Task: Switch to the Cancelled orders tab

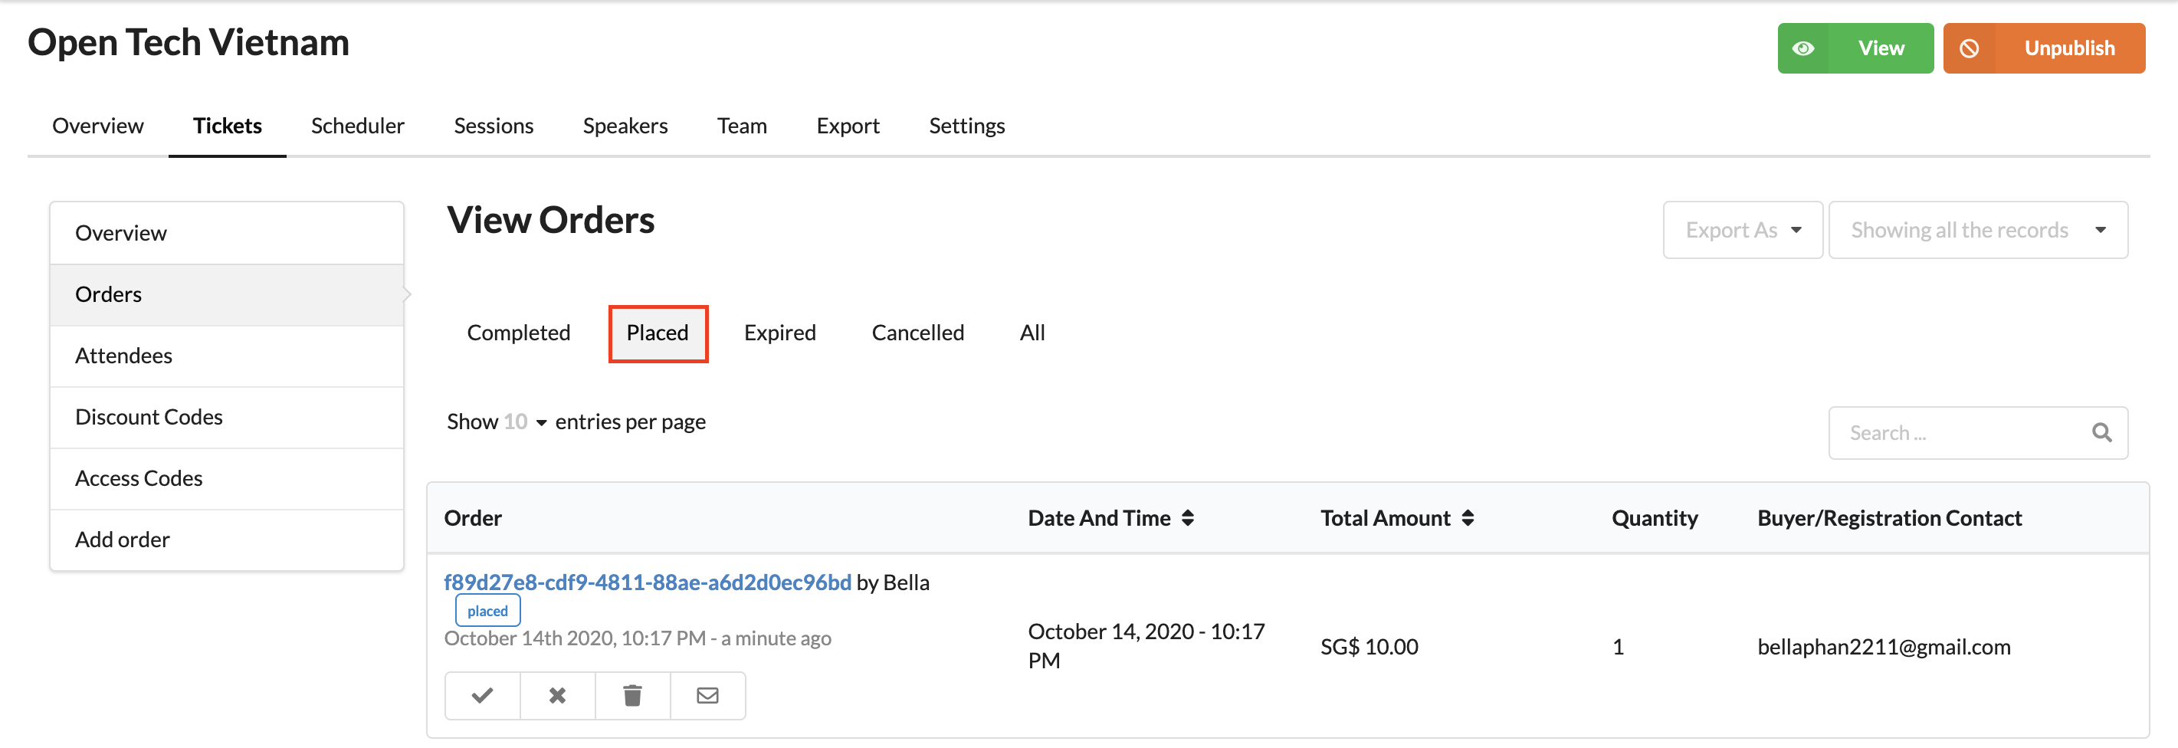Action: [x=917, y=333]
